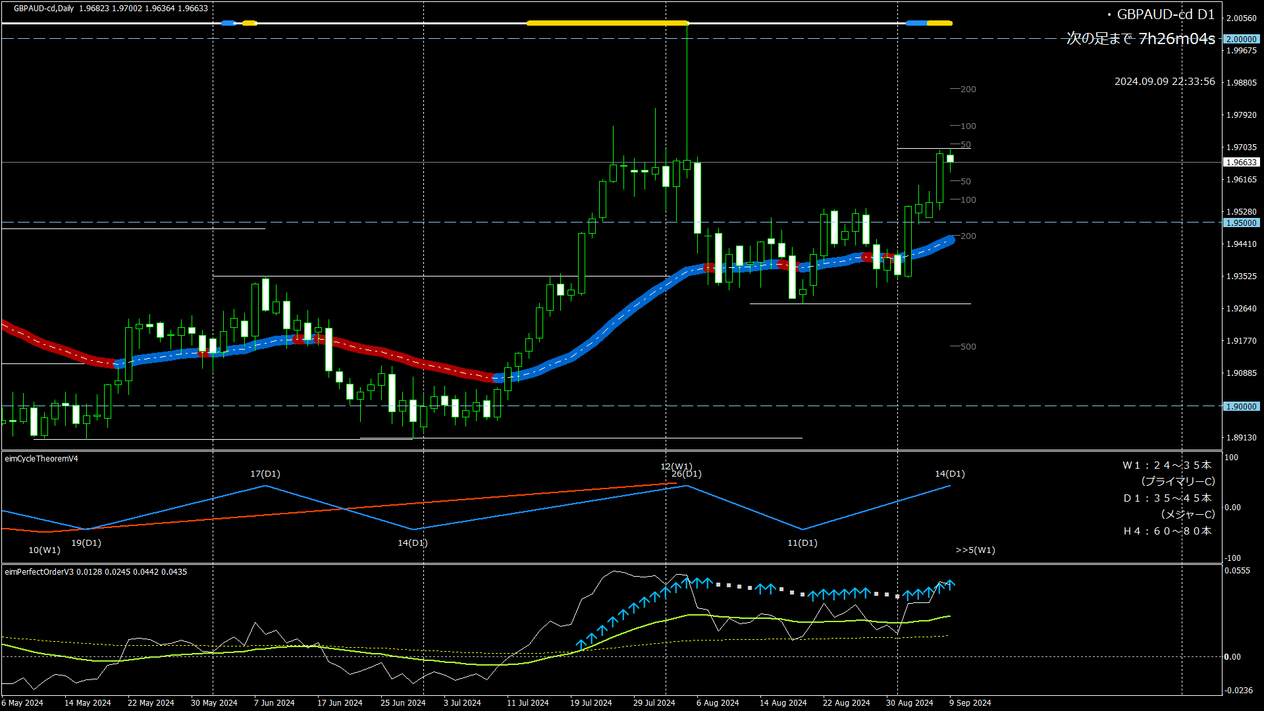The height and width of the screenshot is (711, 1264).
Task: Click the H4:60~80本 cycle info text
Action: pos(1167,531)
